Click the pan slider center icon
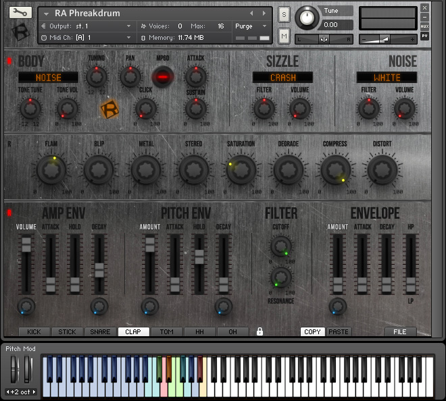 (x=324, y=39)
